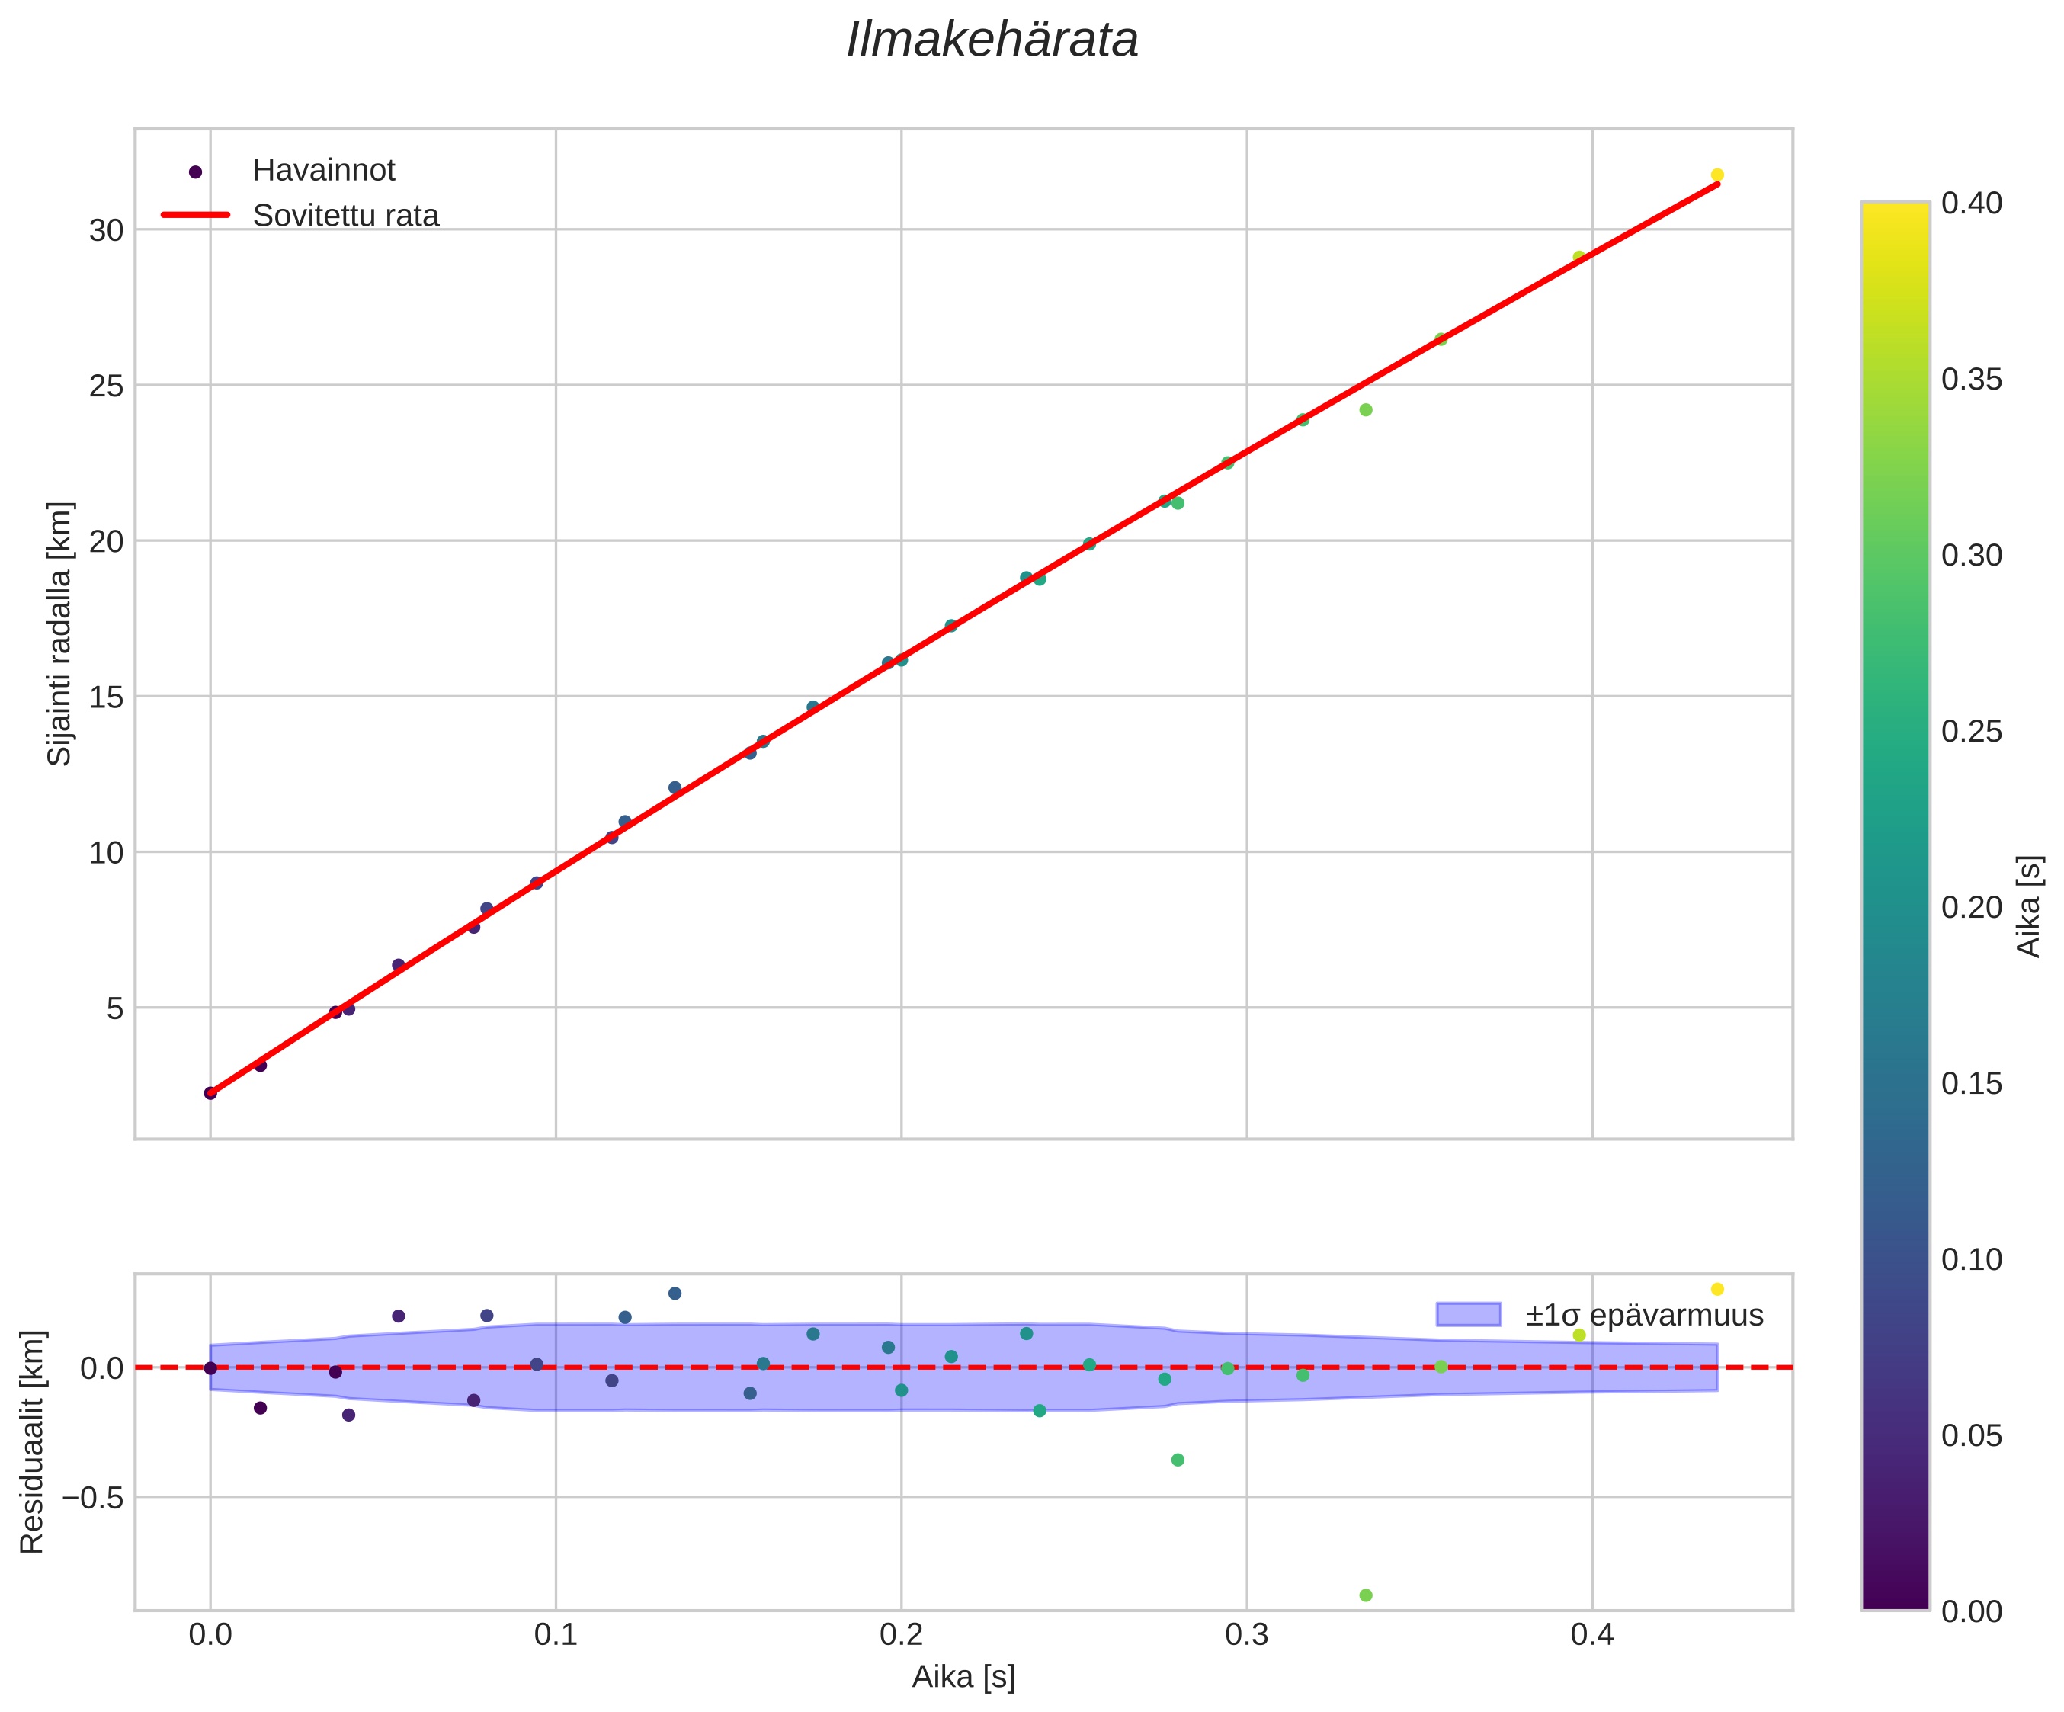Click the 30 tick label on y-axis
The width and height of the screenshot is (2064, 1712).
pyautogui.click(x=106, y=231)
